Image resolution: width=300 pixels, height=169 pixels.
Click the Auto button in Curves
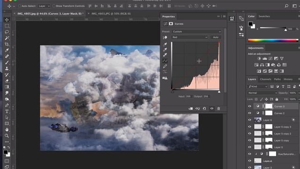click(x=216, y=37)
